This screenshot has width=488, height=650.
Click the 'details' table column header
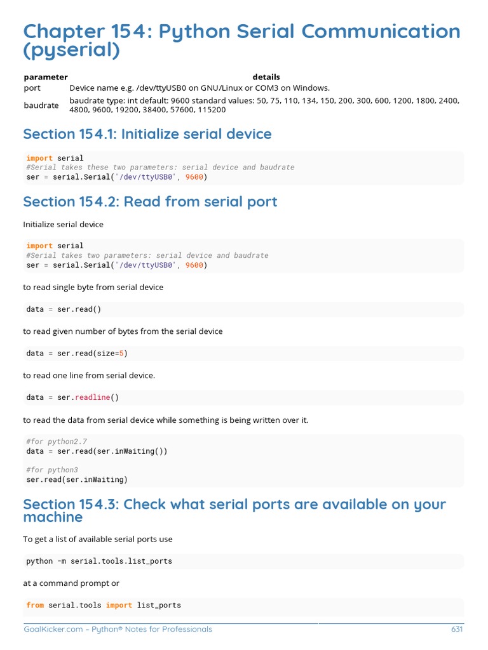point(266,77)
